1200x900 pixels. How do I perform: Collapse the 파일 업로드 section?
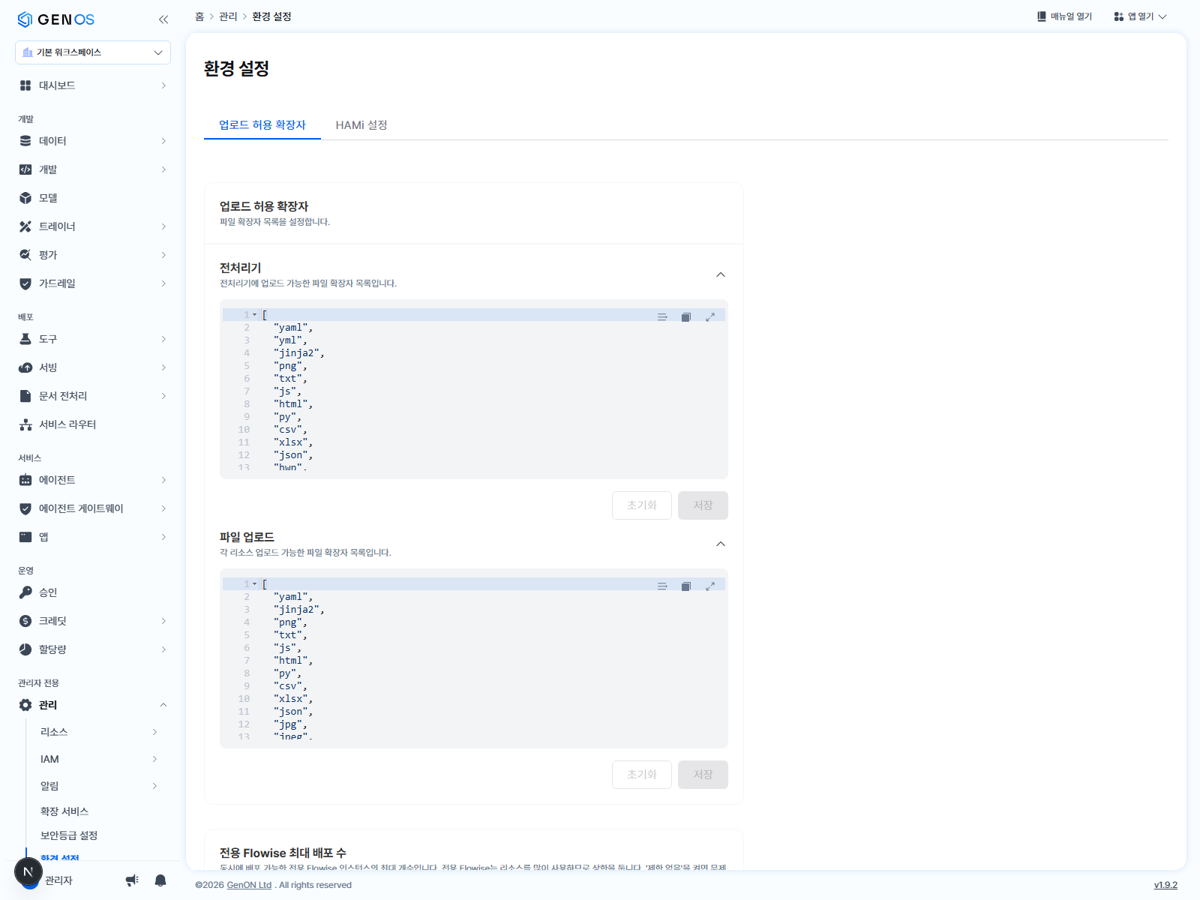point(721,544)
